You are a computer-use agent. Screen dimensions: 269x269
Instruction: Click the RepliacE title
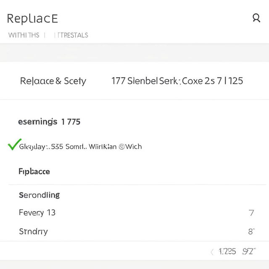pos(32,18)
